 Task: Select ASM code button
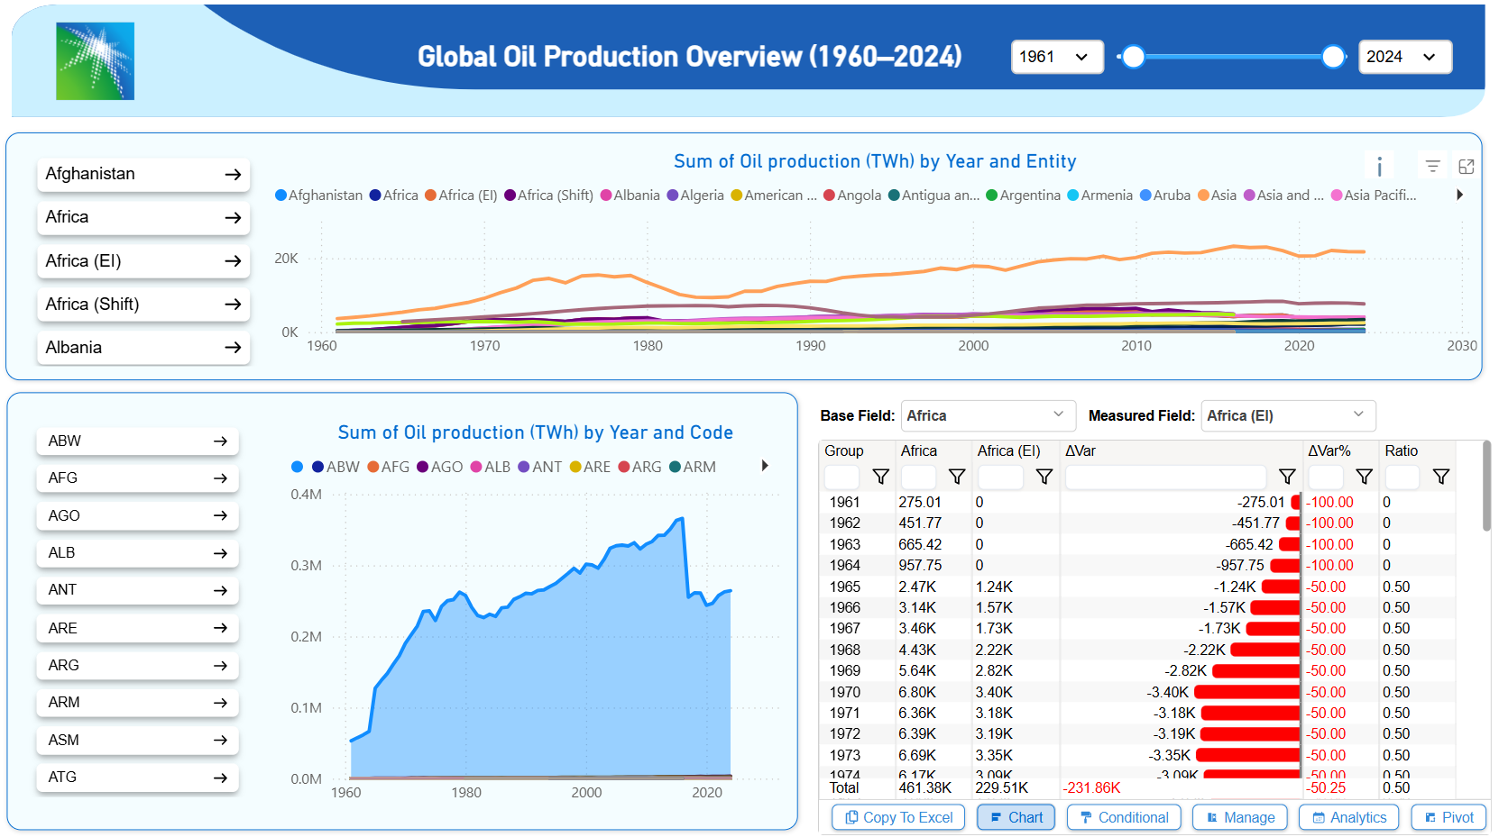137,740
